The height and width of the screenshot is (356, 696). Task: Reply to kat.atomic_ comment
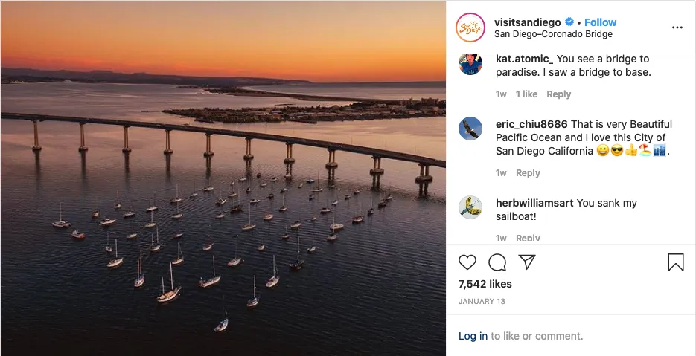tap(558, 94)
